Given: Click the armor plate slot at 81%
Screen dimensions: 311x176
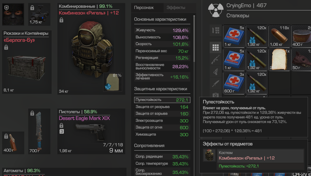Looking at the screenshot, I should (112, 82).
